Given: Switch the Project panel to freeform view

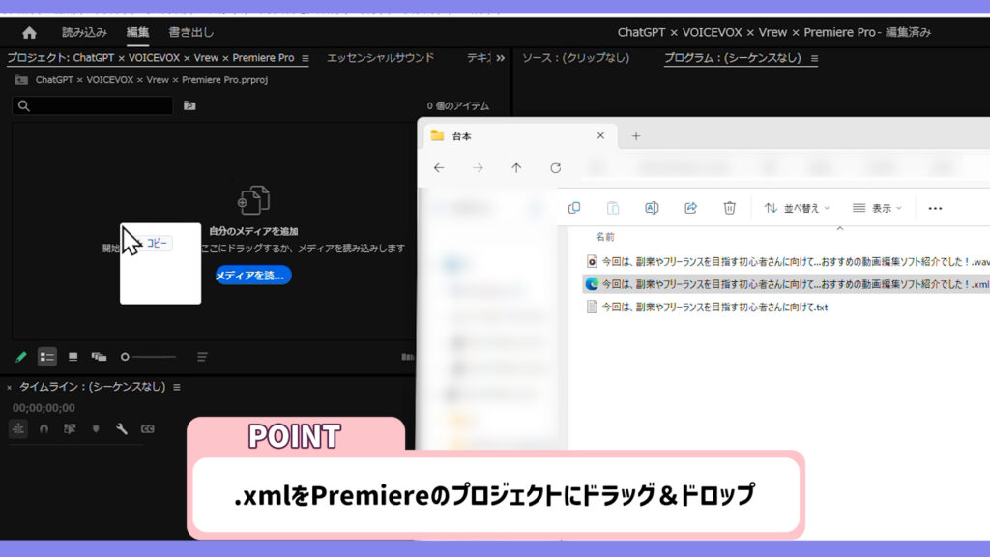Looking at the screenshot, I should pyautogui.click(x=99, y=357).
